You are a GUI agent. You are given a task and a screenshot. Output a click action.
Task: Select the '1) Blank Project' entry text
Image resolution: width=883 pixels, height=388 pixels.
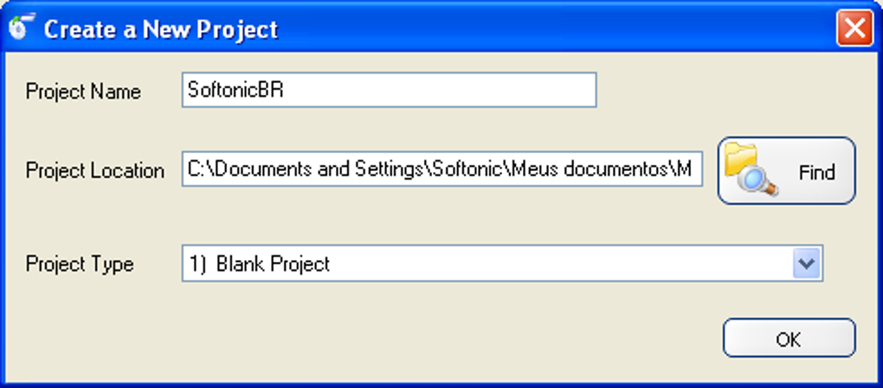click(x=259, y=264)
